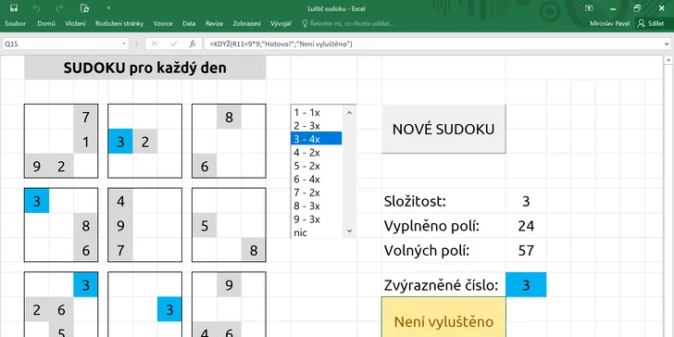The height and width of the screenshot is (337, 674).
Task: Click the Redo arrow icon
Action: (x=59, y=7)
